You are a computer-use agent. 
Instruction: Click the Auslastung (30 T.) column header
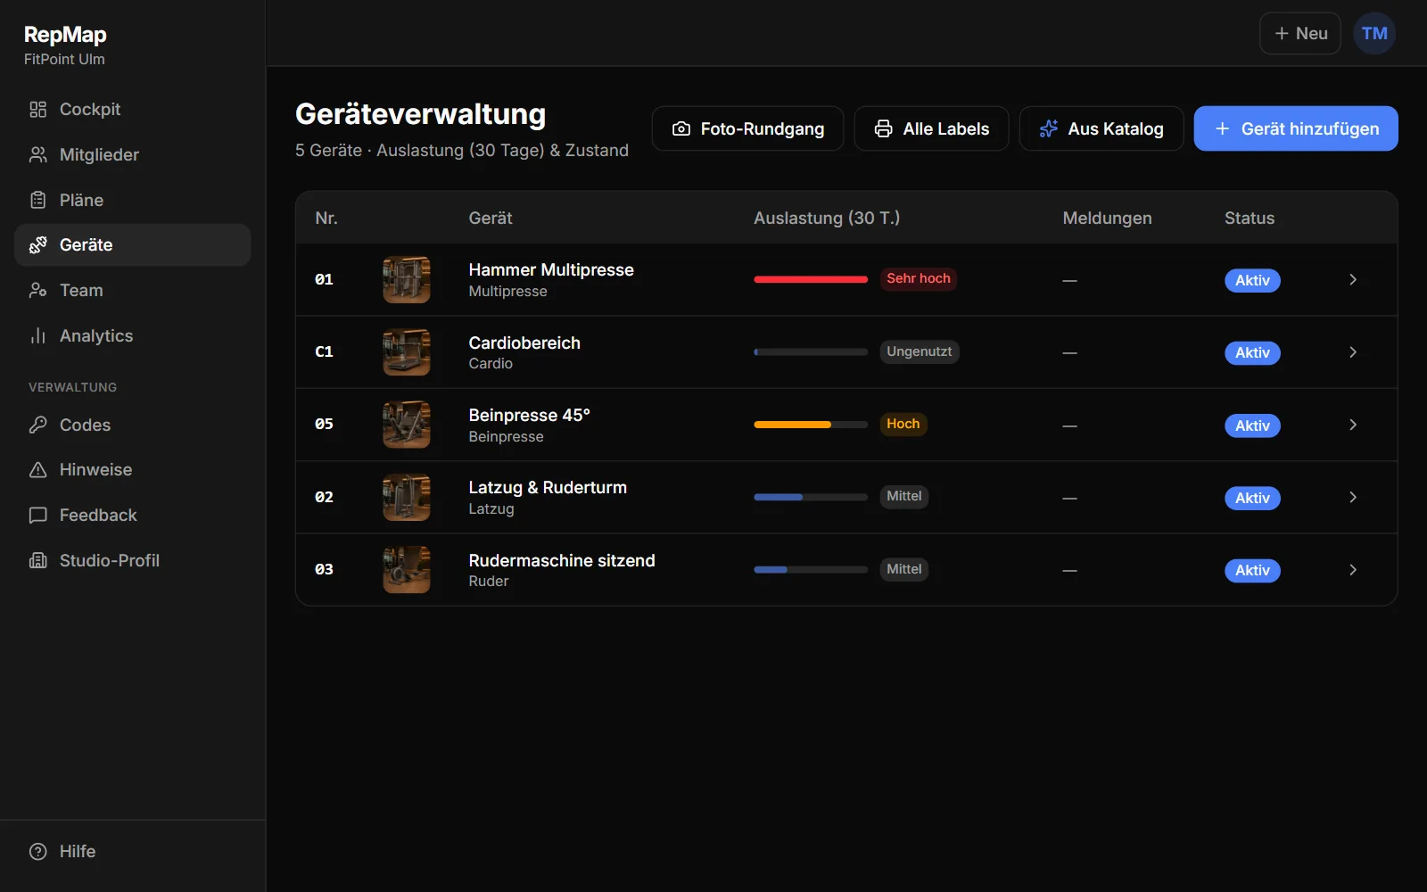click(x=827, y=218)
